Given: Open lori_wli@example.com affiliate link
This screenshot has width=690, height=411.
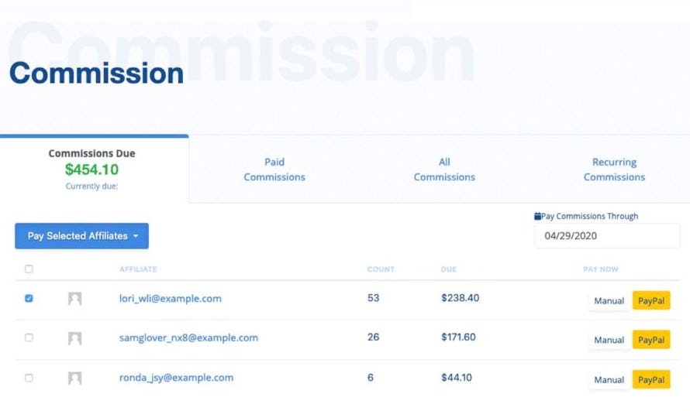Looking at the screenshot, I should pos(170,298).
